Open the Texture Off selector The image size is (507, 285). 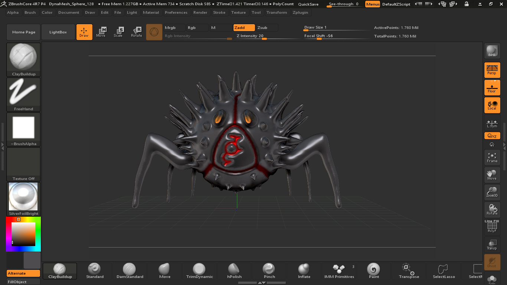click(23, 164)
